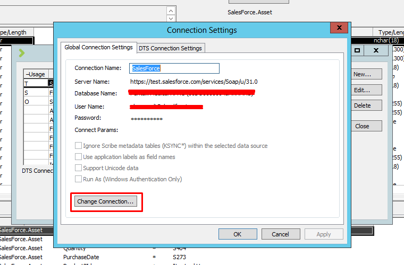Maximize the background connections window
The width and height of the screenshot is (404, 265).
tap(357, 50)
